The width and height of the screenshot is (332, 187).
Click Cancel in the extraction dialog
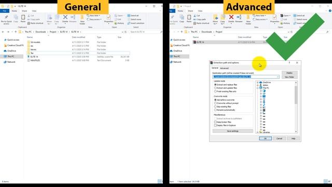pyautogui.click(x=279, y=139)
